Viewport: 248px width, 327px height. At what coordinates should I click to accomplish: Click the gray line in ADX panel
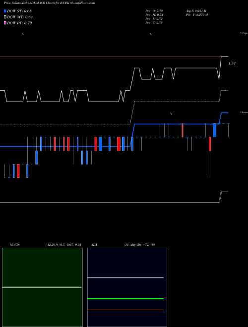[x=125, y=277]
